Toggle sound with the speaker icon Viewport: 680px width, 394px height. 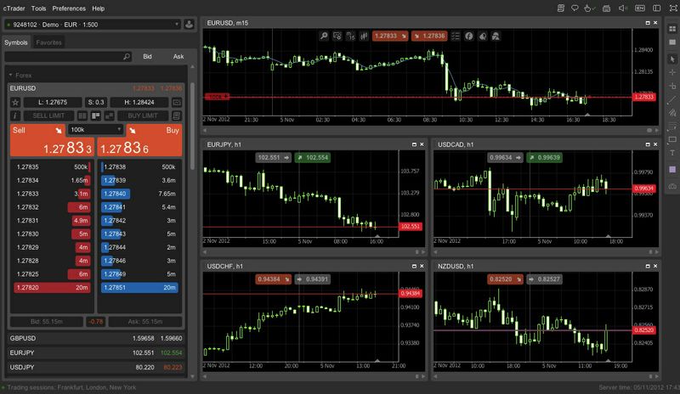(x=623, y=8)
